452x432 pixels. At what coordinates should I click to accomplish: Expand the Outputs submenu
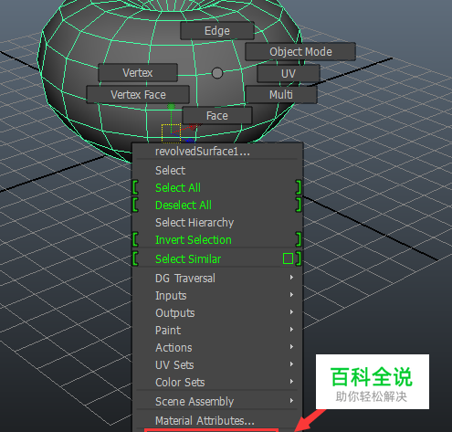pos(217,312)
